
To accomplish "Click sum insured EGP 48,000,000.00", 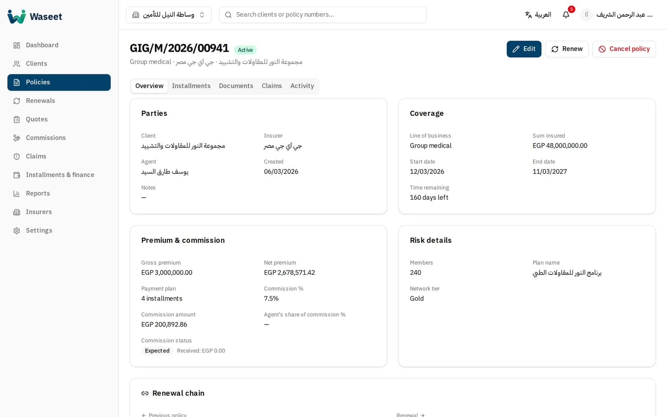I will 560,146.
